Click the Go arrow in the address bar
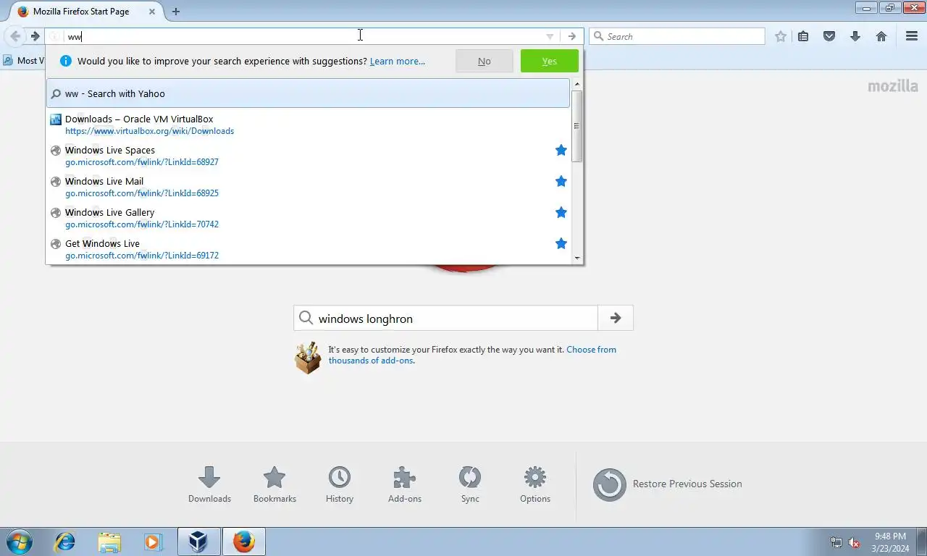 pos(572,36)
